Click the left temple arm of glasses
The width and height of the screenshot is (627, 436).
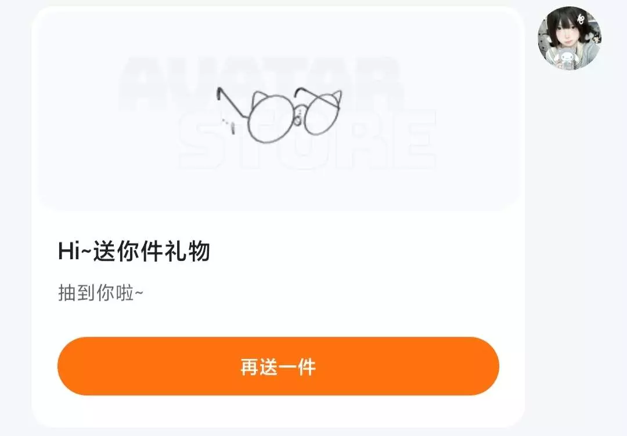tap(232, 103)
